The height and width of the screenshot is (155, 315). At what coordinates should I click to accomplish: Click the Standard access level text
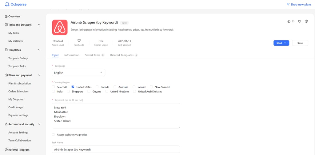[58, 41]
